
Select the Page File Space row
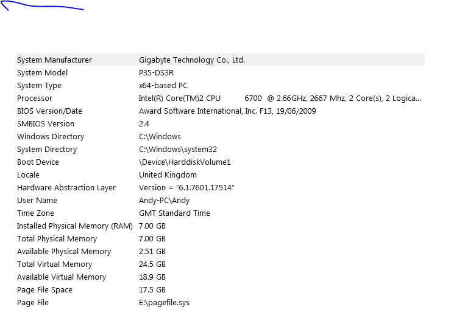tap(44, 290)
